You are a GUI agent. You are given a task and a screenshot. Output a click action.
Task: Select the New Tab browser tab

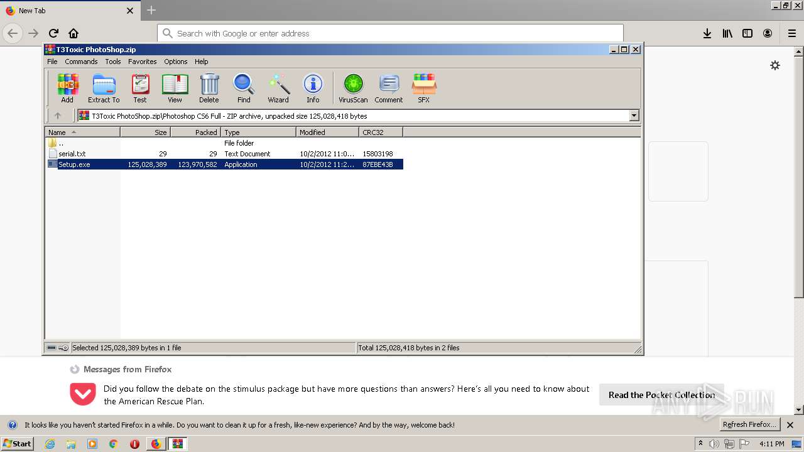point(69,11)
